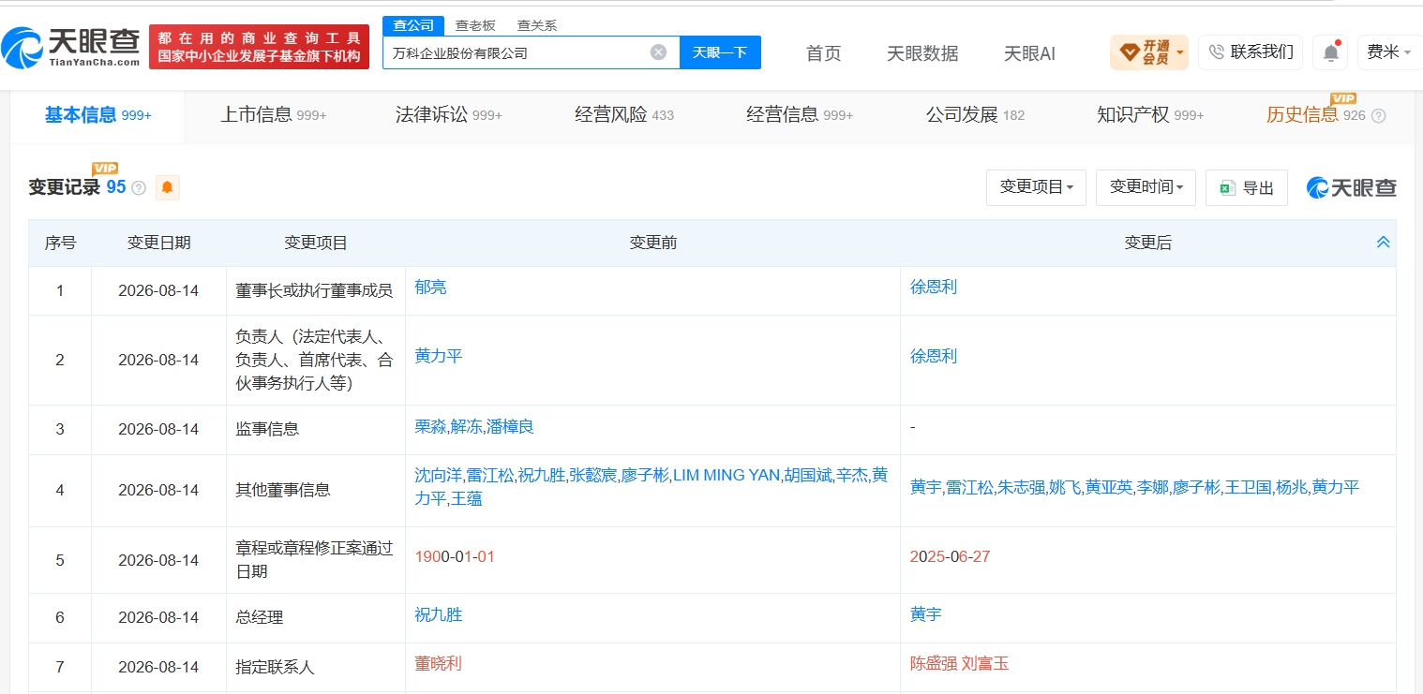Open the 栗淼 supervisor link

click(x=431, y=427)
